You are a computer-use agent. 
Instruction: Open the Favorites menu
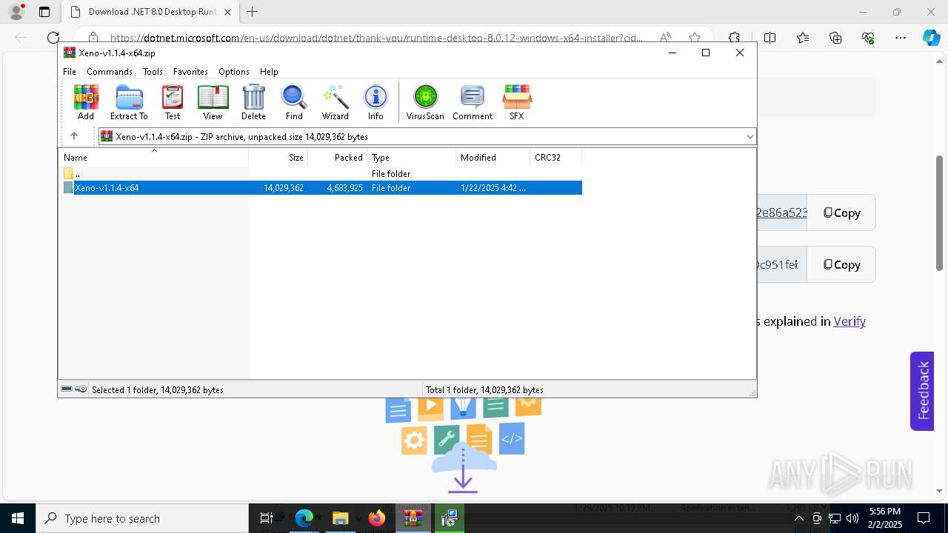coord(190,72)
